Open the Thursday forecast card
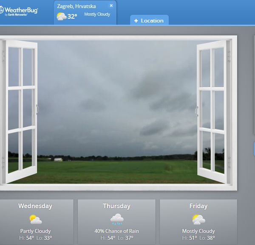The width and height of the screenshot is (255, 245). (x=116, y=222)
